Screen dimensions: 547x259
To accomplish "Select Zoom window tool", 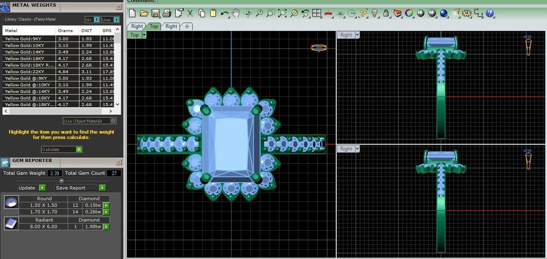I will point(270,13).
